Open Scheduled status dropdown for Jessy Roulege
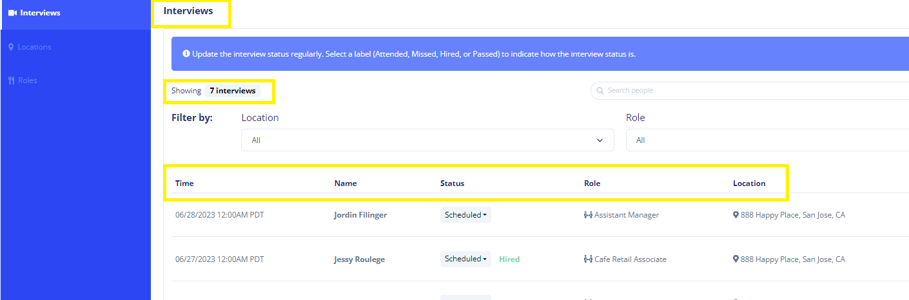Screen dimensions: 909x300 [x=465, y=259]
